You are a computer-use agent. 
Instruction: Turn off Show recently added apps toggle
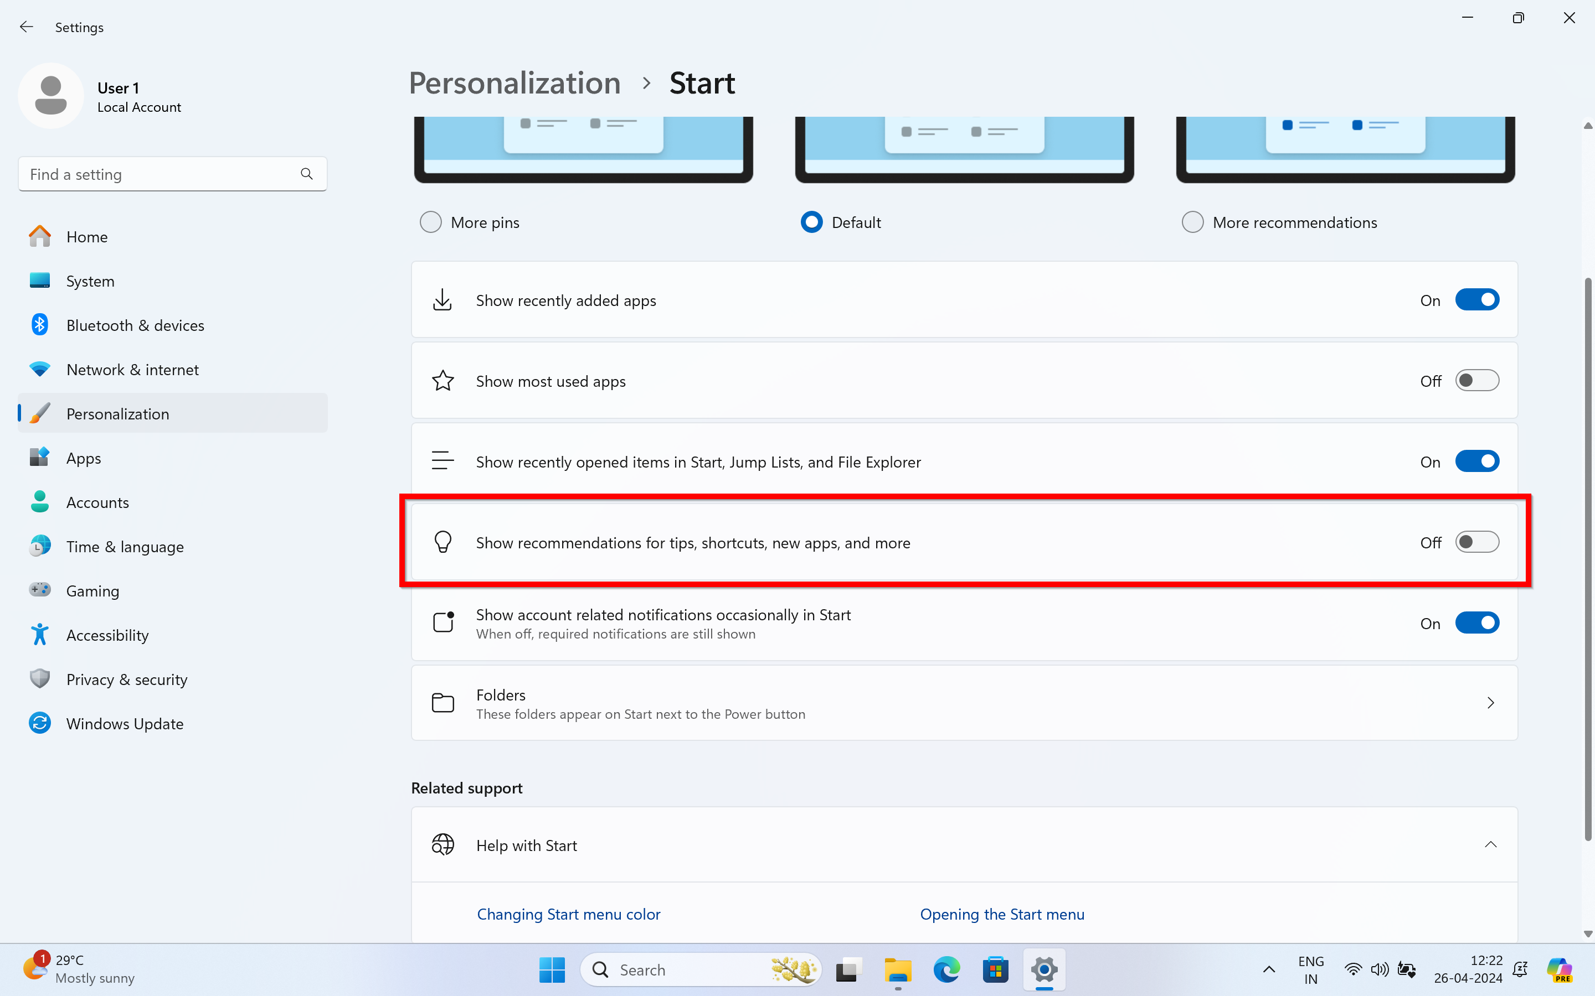tap(1477, 300)
